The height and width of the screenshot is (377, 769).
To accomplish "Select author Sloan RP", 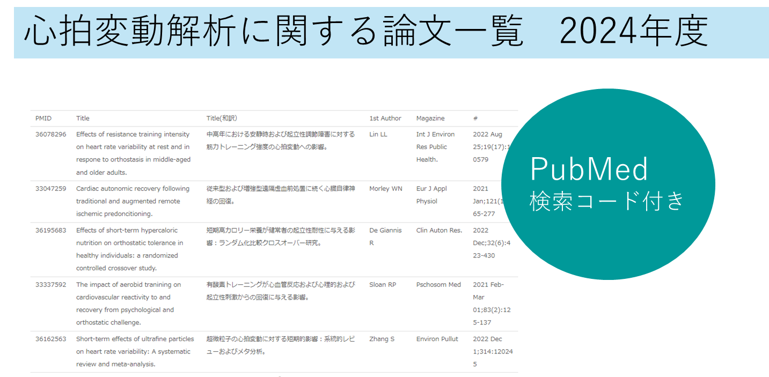I will tap(382, 285).
